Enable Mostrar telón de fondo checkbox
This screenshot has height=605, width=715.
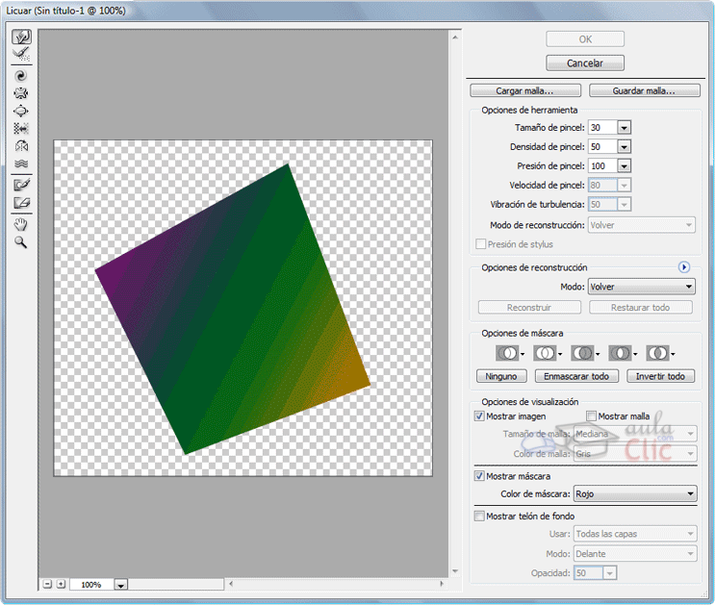(x=480, y=517)
